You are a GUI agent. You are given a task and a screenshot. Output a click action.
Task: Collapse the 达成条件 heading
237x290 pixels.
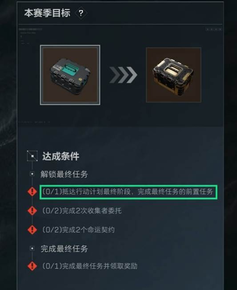pos(61,156)
